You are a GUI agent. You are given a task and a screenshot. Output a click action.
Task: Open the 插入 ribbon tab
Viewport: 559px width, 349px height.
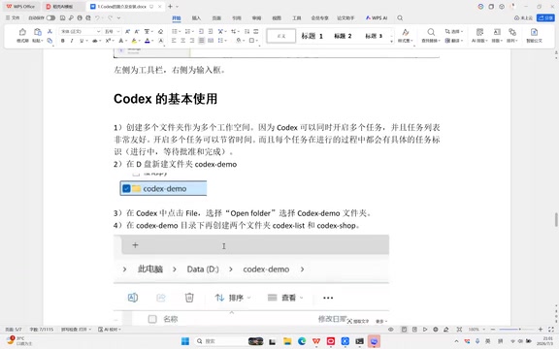pos(196,17)
